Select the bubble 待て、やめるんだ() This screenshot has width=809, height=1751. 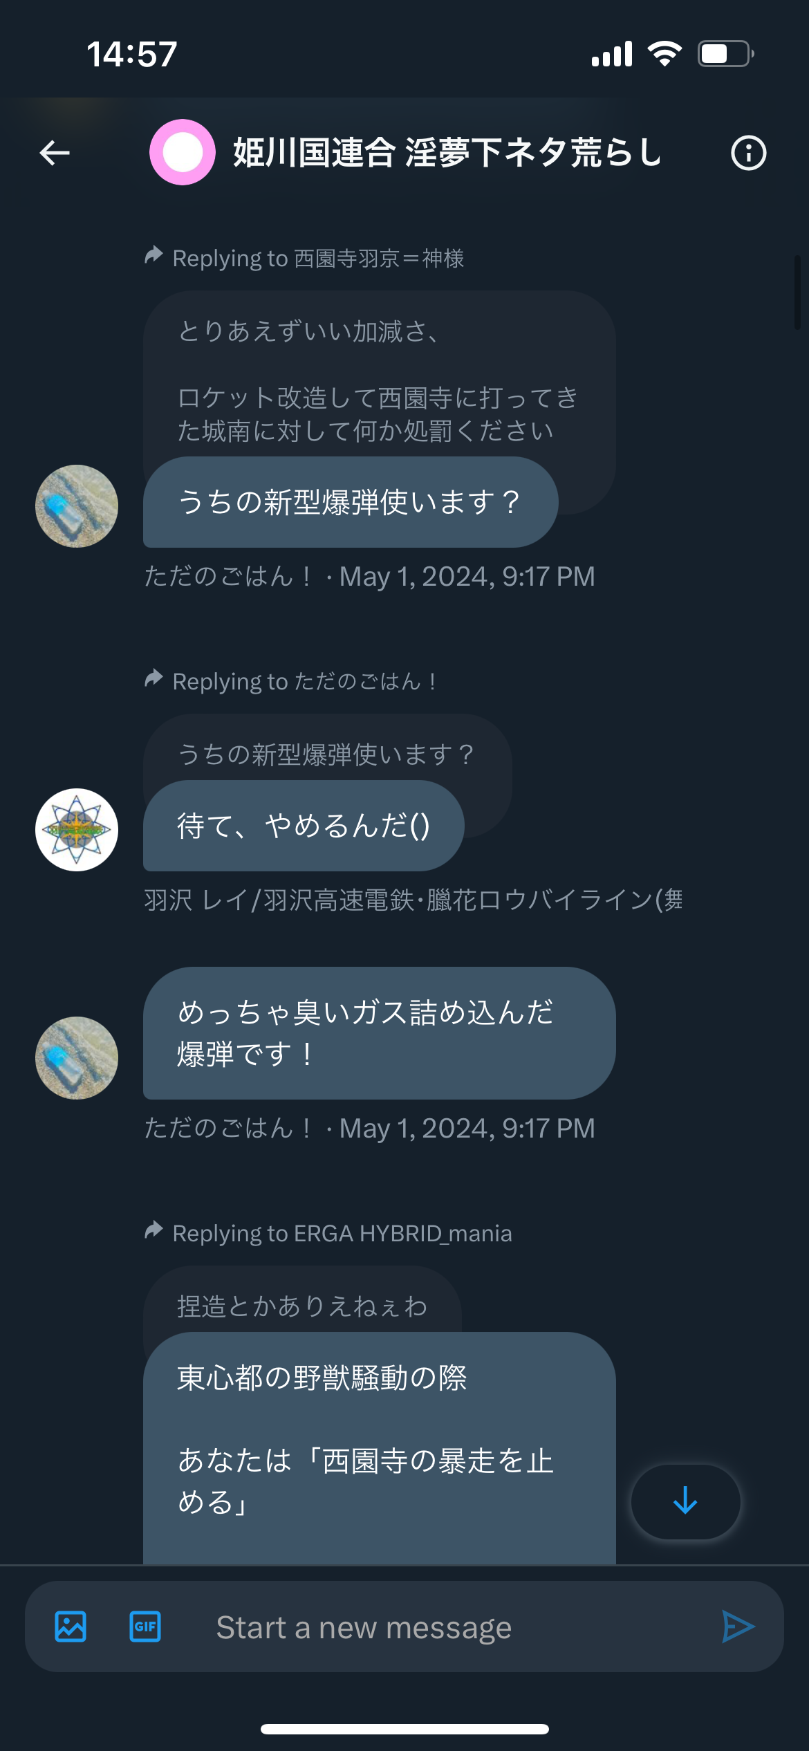(304, 826)
